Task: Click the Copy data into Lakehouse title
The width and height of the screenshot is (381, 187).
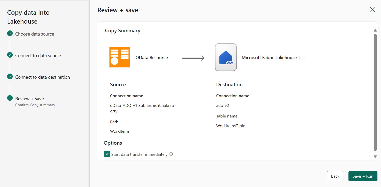Action: coord(28,17)
